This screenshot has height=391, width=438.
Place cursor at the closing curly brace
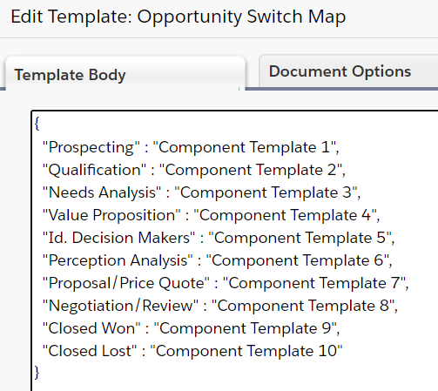tap(37, 372)
